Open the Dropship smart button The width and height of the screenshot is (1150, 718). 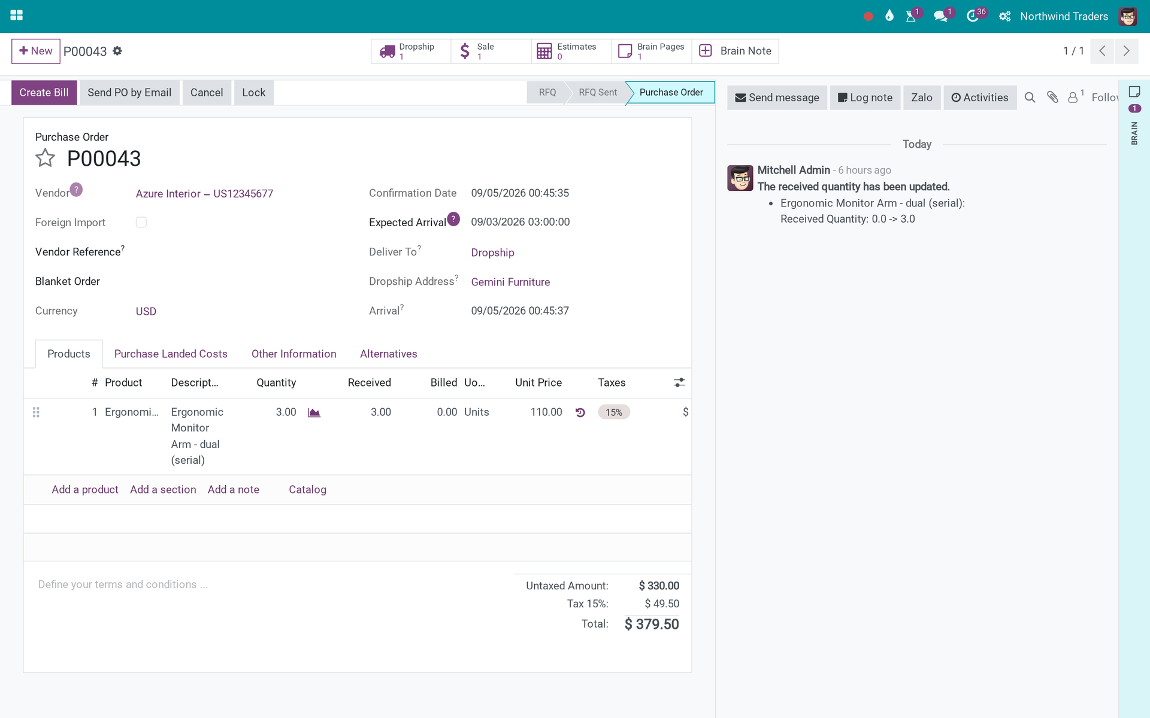(x=411, y=51)
